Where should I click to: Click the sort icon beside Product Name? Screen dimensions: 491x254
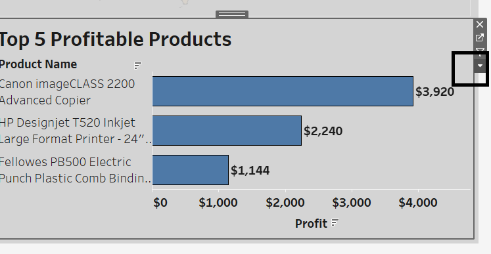tap(138, 66)
